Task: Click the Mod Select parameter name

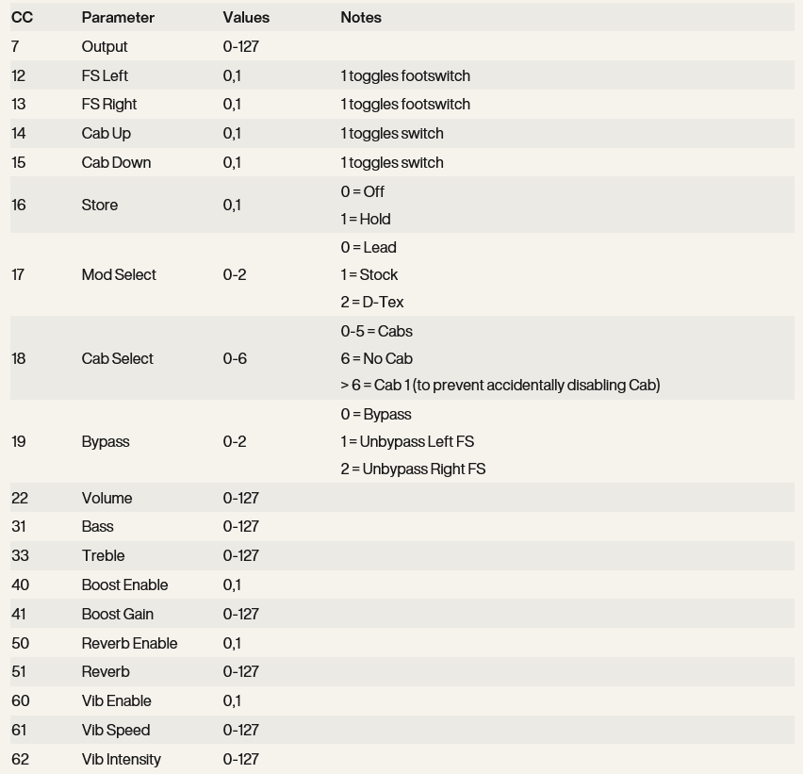Action: pos(119,275)
